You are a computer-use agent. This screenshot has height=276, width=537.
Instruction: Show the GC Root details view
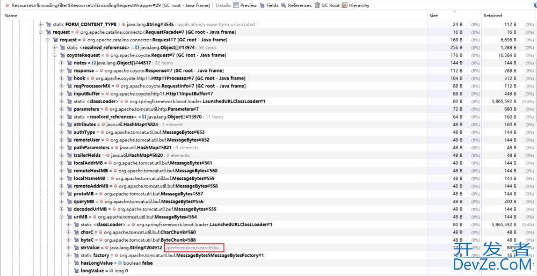327,5
